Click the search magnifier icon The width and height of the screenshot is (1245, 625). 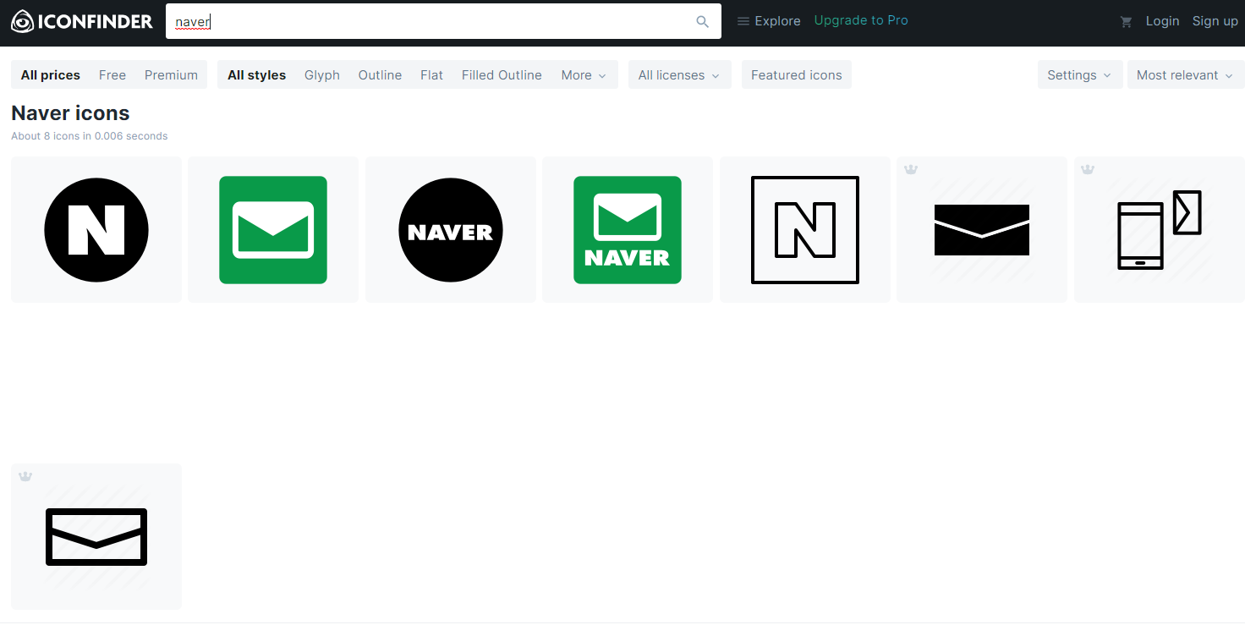pyautogui.click(x=702, y=21)
